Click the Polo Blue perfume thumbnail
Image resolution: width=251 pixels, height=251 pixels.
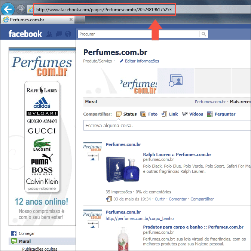pos(123,170)
